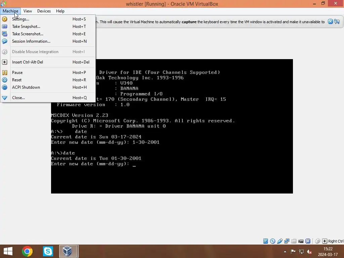
Task: Click the Take Snapshot camera icon
Action: [x=5, y=27]
